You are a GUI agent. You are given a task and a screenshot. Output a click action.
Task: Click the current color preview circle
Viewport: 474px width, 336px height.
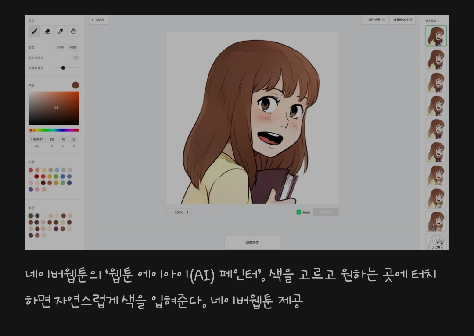pos(75,85)
